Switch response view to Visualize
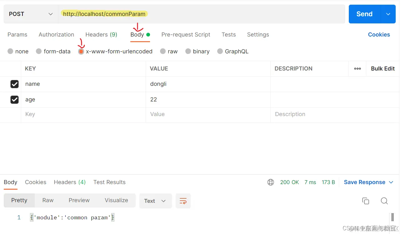This screenshot has height=234, width=401. point(116,200)
